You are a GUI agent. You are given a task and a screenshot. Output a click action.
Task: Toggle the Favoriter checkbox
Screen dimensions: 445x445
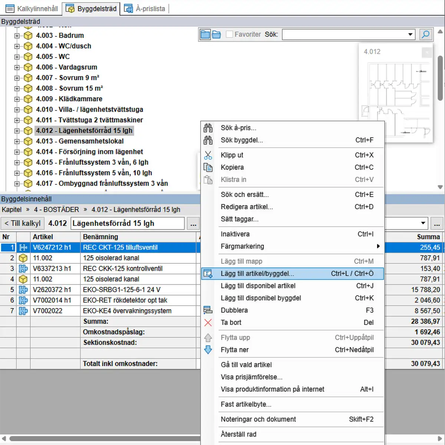coord(230,34)
